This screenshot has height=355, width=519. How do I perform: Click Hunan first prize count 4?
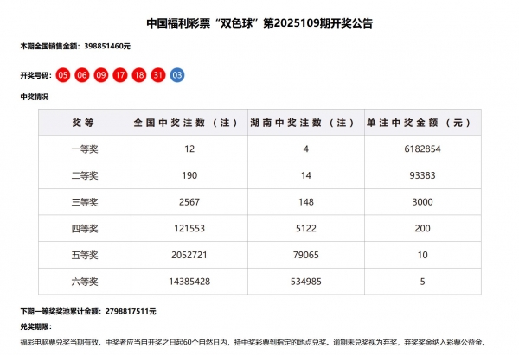[306, 149]
